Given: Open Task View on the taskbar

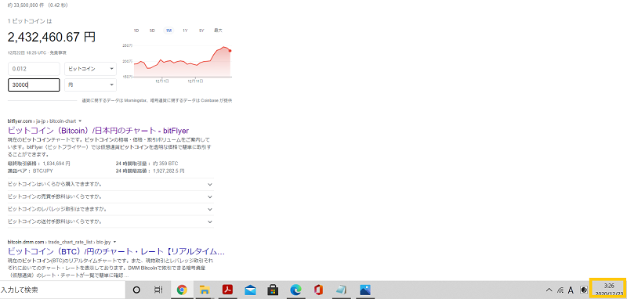Looking at the screenshot, I should [x=159, y=290].
